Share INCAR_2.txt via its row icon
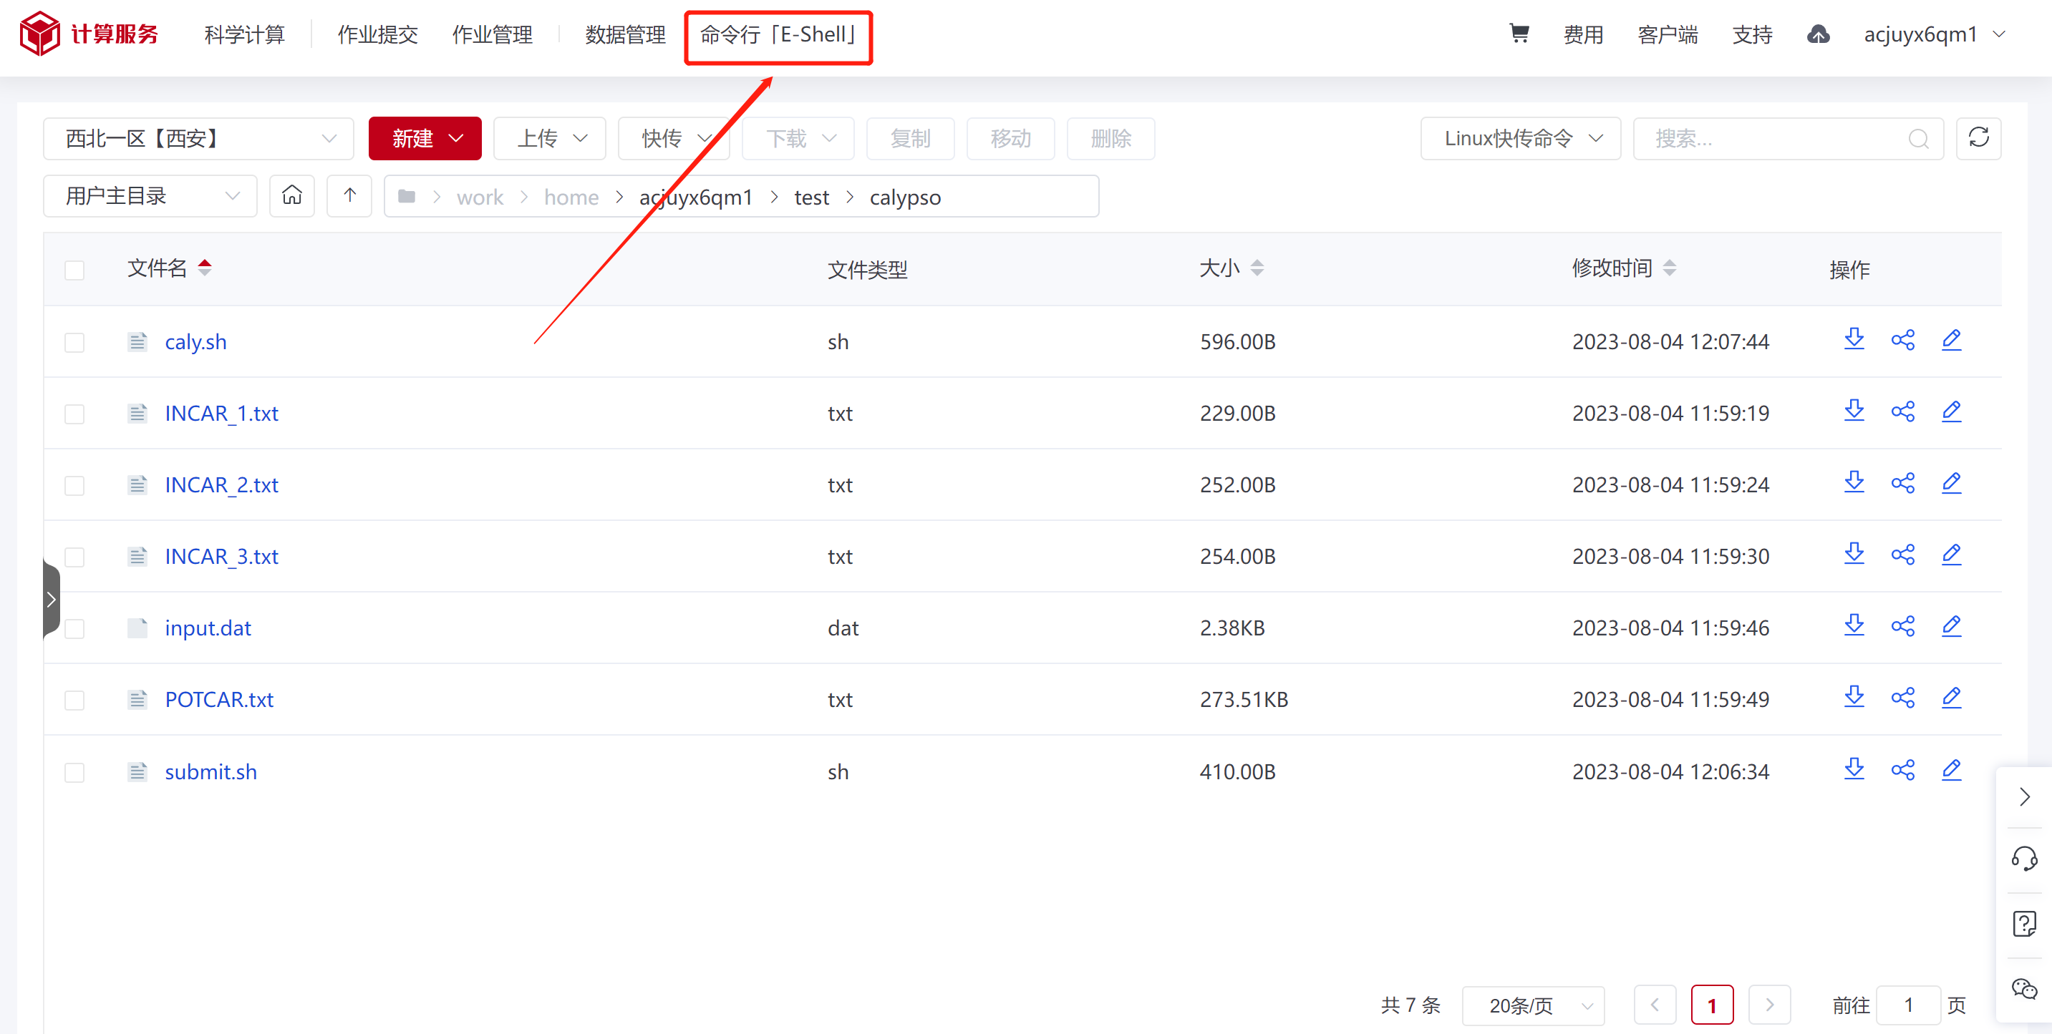Viewport: 2052px width, 1034px height. point(1902,483)
